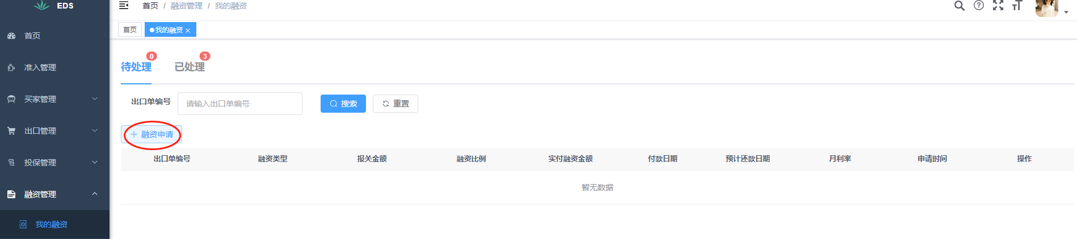
Task: Open the font size adjustment icon
Action: 1017,6
